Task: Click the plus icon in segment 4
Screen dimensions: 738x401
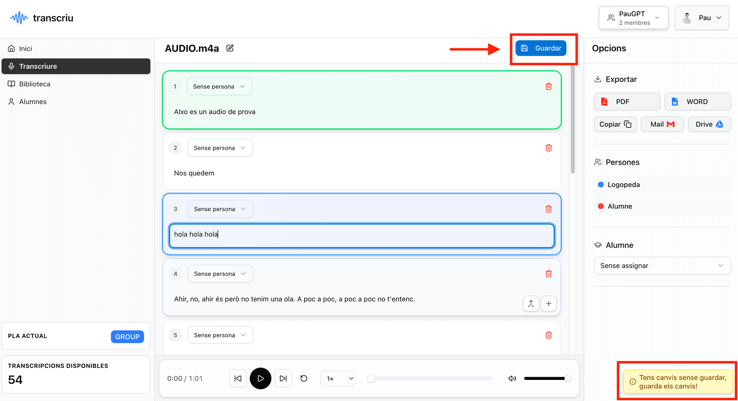Action: point(549,304)
